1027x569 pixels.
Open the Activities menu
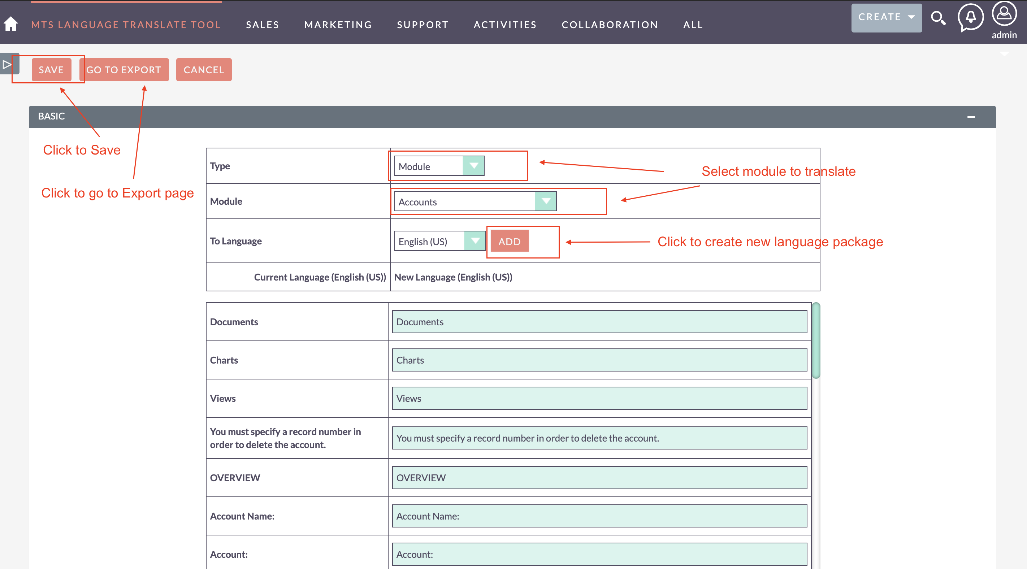(505, 25)
